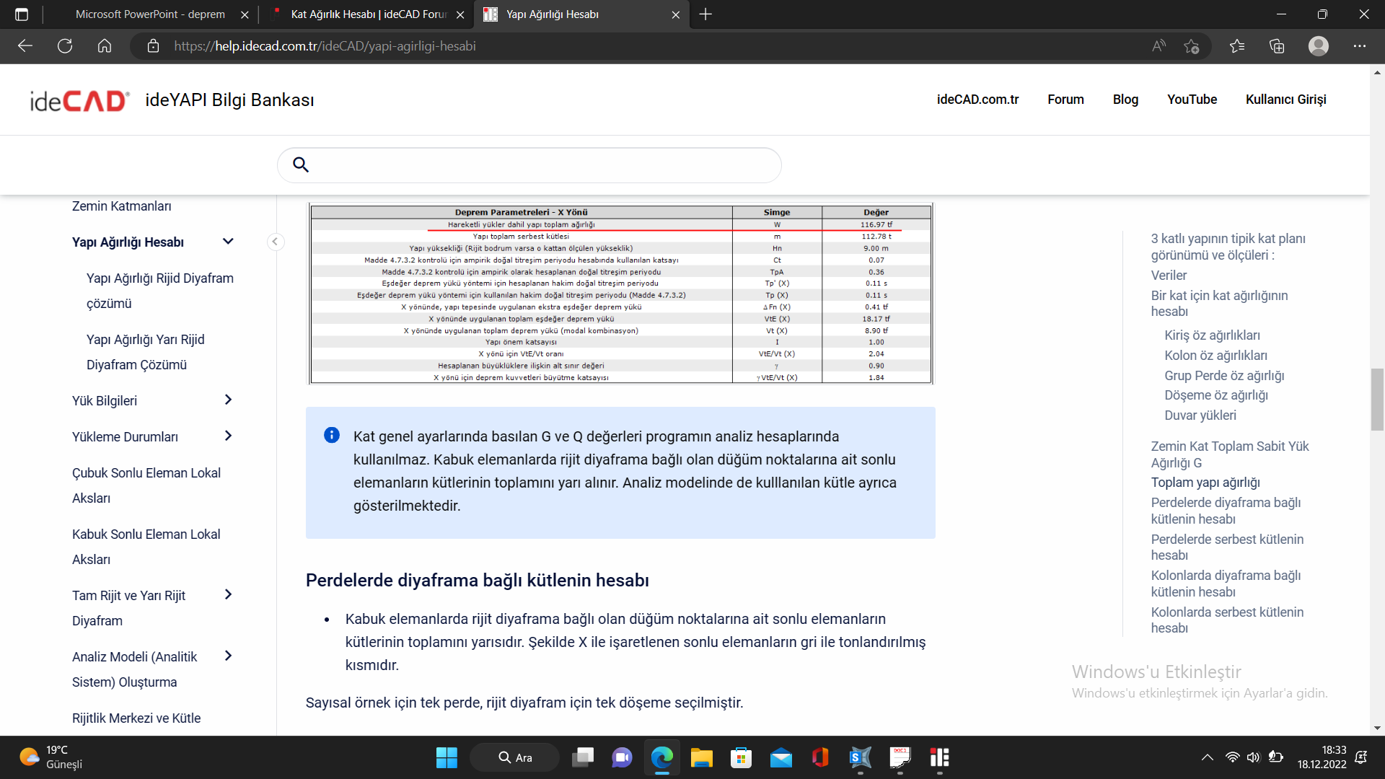Open the Forum navigation menu item
The height and width of the screenshot is (779, 1385).
coord(1065,100)
